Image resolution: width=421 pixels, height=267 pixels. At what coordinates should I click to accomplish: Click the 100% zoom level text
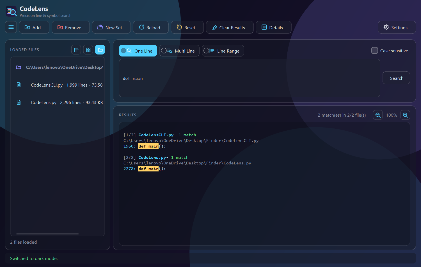(392, 115)
